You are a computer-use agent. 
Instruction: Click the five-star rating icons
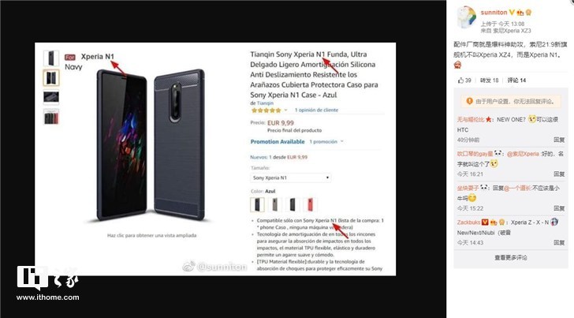click(x=266, y=110)
